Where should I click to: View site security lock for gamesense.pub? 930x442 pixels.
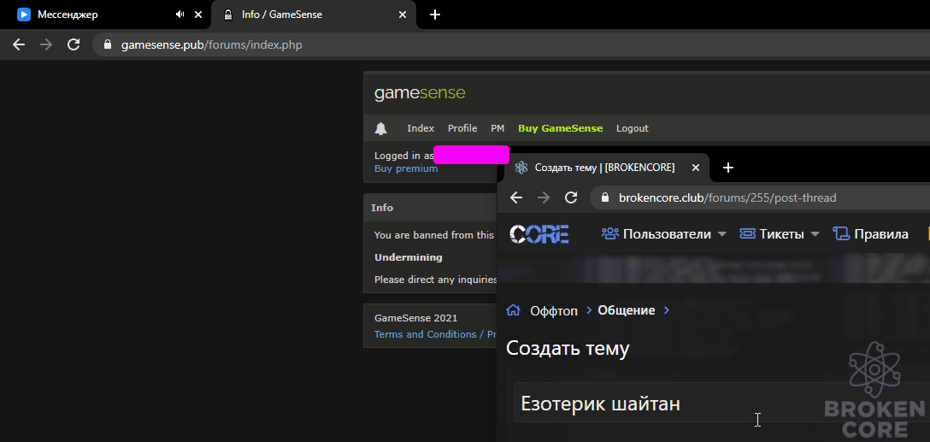(x=108, y=44)
